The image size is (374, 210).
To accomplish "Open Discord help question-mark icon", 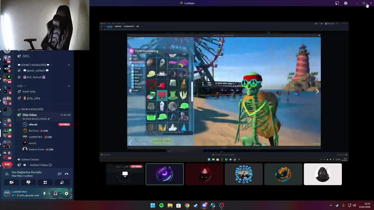I will (x=346, y=3).
